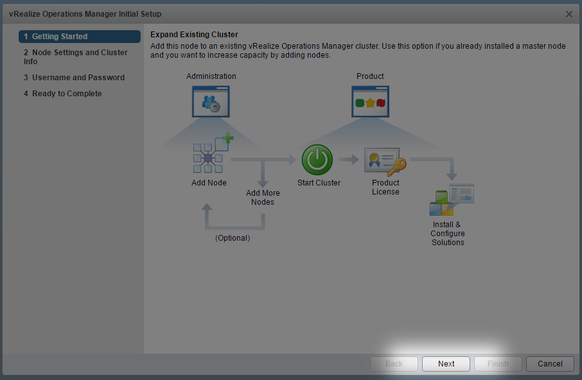The height and width of the screenshot is (380, 582).
Task: Click the Product label above the diagram
Action: pyautogui.click(x=370, y=76)
